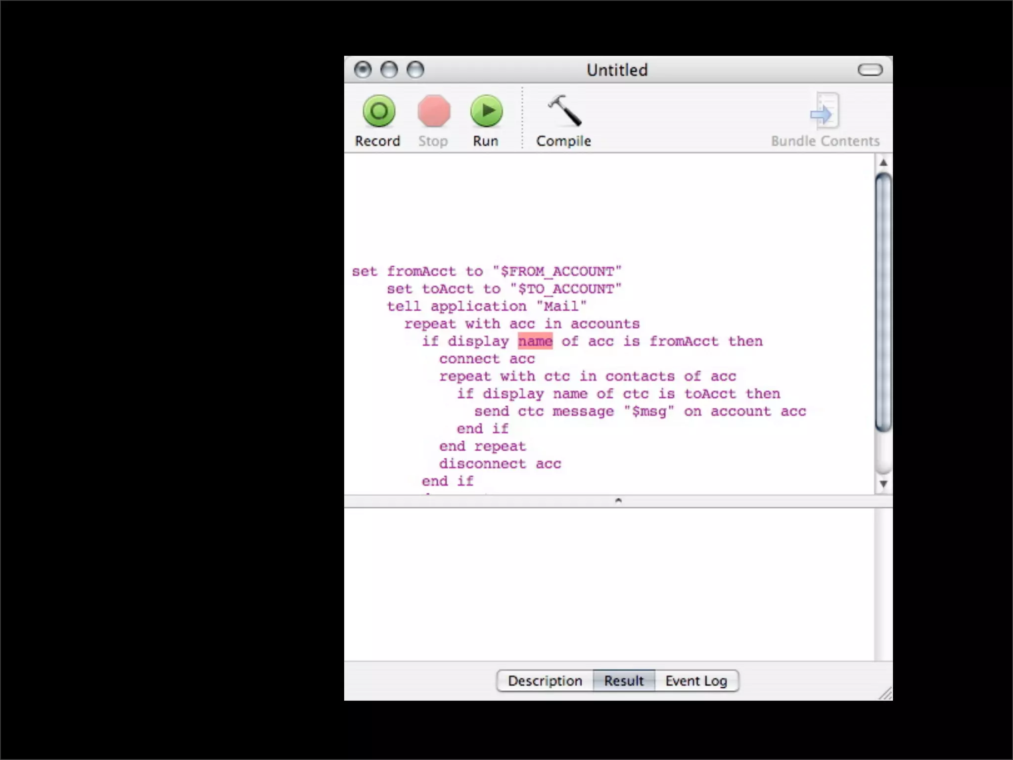Click the window resize grip corner
Image resolution: width=1013 pixels, height=760 pixels.
click(886, 694)
